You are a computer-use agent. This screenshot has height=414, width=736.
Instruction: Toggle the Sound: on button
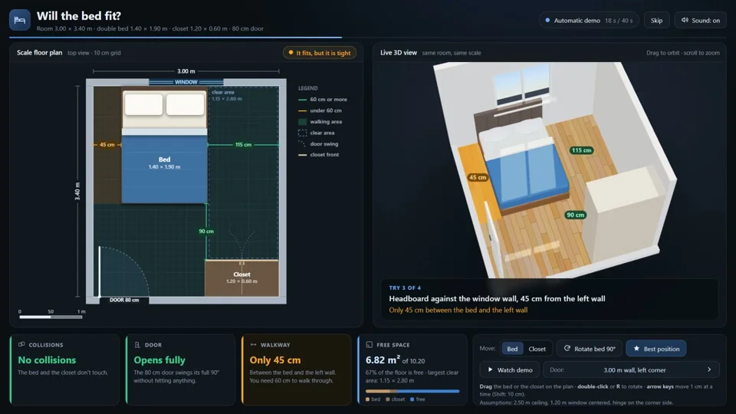[x=700, y=20]
